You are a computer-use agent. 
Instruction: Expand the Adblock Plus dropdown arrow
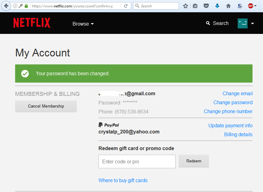point(255,6)
